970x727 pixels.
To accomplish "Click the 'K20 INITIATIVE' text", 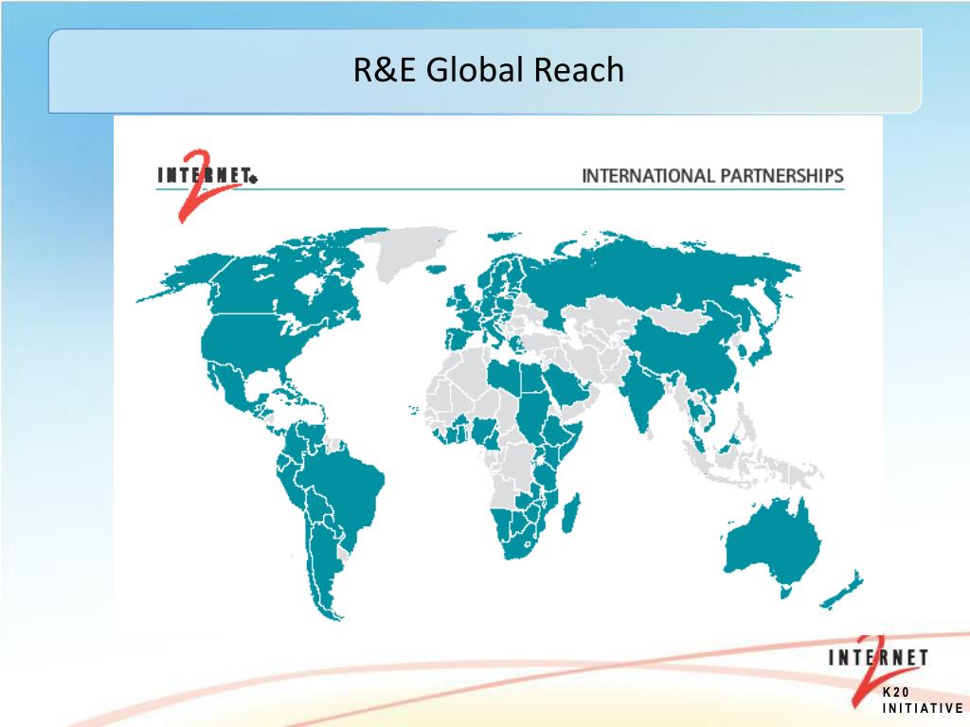I will [923, 700].
